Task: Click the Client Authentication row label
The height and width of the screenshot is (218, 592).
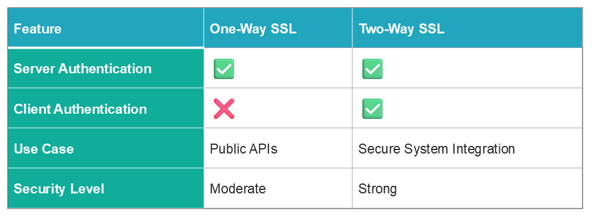Action: [x=106, y=108]
